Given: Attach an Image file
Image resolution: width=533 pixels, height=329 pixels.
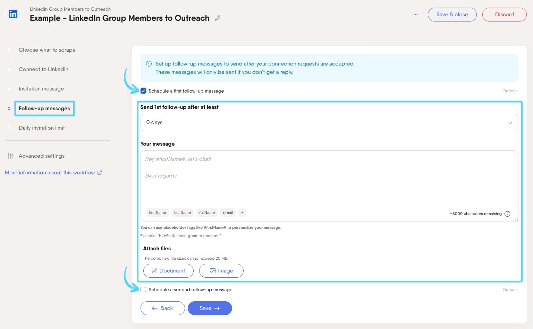Looking at the screenshot, I should coord(221,271).
